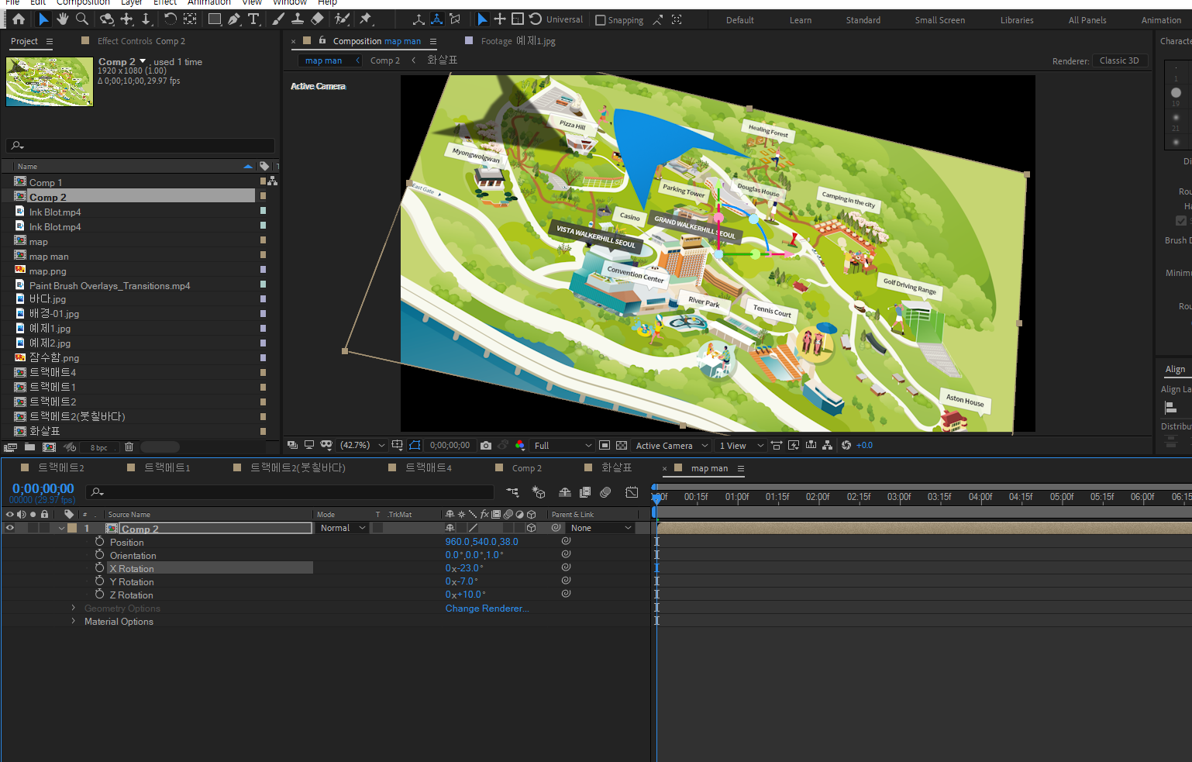Open the Graph Editor in the timeline
1192x762 pixels.
coord(632,492)
